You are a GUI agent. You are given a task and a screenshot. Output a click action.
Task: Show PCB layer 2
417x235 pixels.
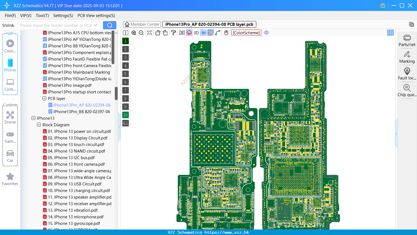tap(125, 49)
